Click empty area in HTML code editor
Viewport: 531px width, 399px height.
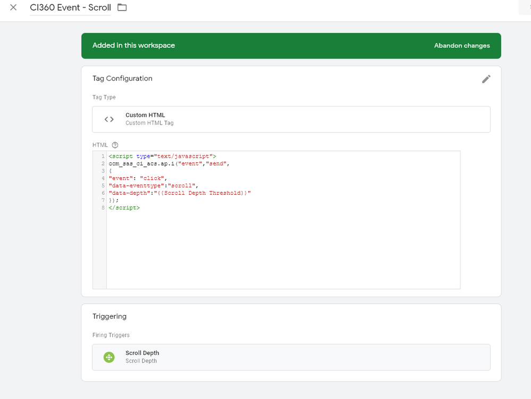tap(282, 249)
